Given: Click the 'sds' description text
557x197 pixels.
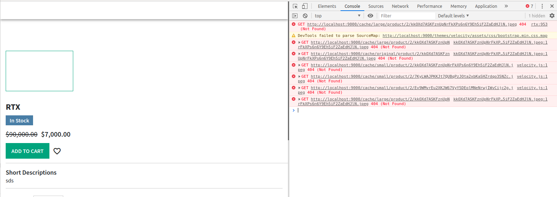Looking at the screenshot, I should [10, 181].
